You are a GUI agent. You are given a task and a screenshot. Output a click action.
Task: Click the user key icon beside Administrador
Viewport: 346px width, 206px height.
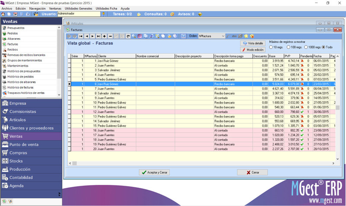[x=103, y=14]
